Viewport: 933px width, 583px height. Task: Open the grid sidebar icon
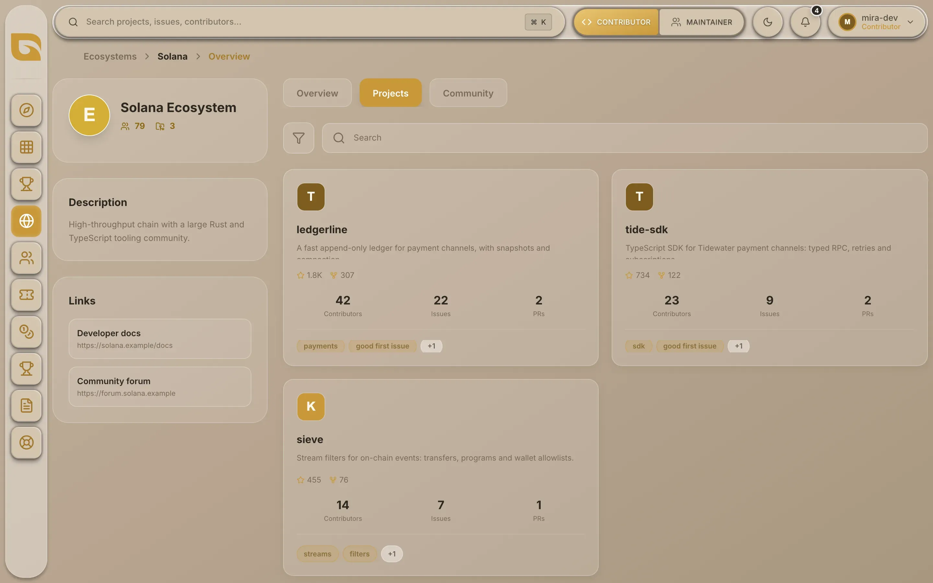coord(26,147)
